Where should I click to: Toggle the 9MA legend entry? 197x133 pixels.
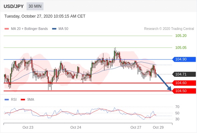(27, 100)
